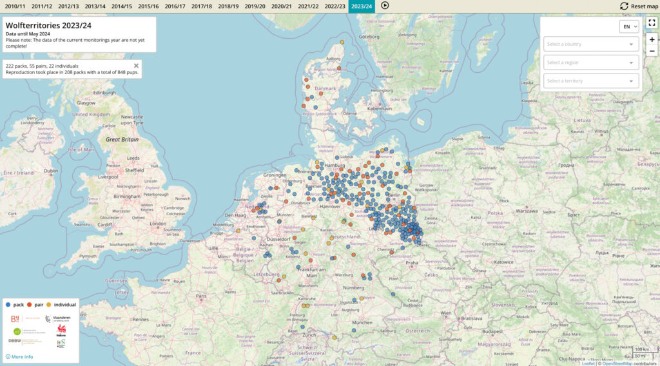The image size is (660, 366).
Task: Click the green circular partner logo
Action: (x=17, y=331)
